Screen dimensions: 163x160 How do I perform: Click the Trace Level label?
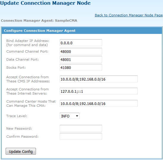point(17,116)
